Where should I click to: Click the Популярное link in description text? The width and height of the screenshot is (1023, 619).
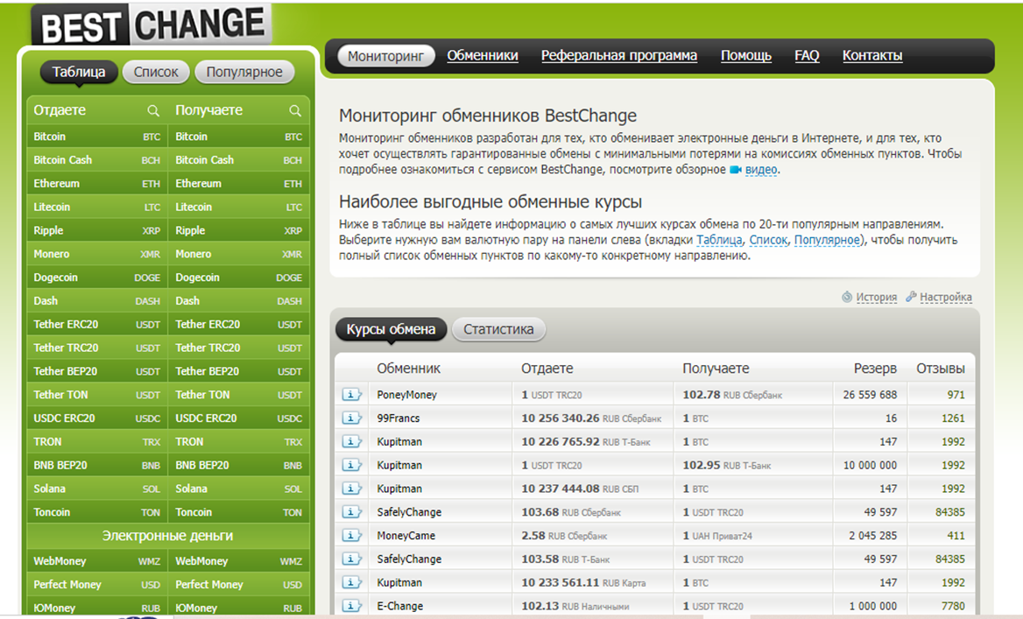827,240
